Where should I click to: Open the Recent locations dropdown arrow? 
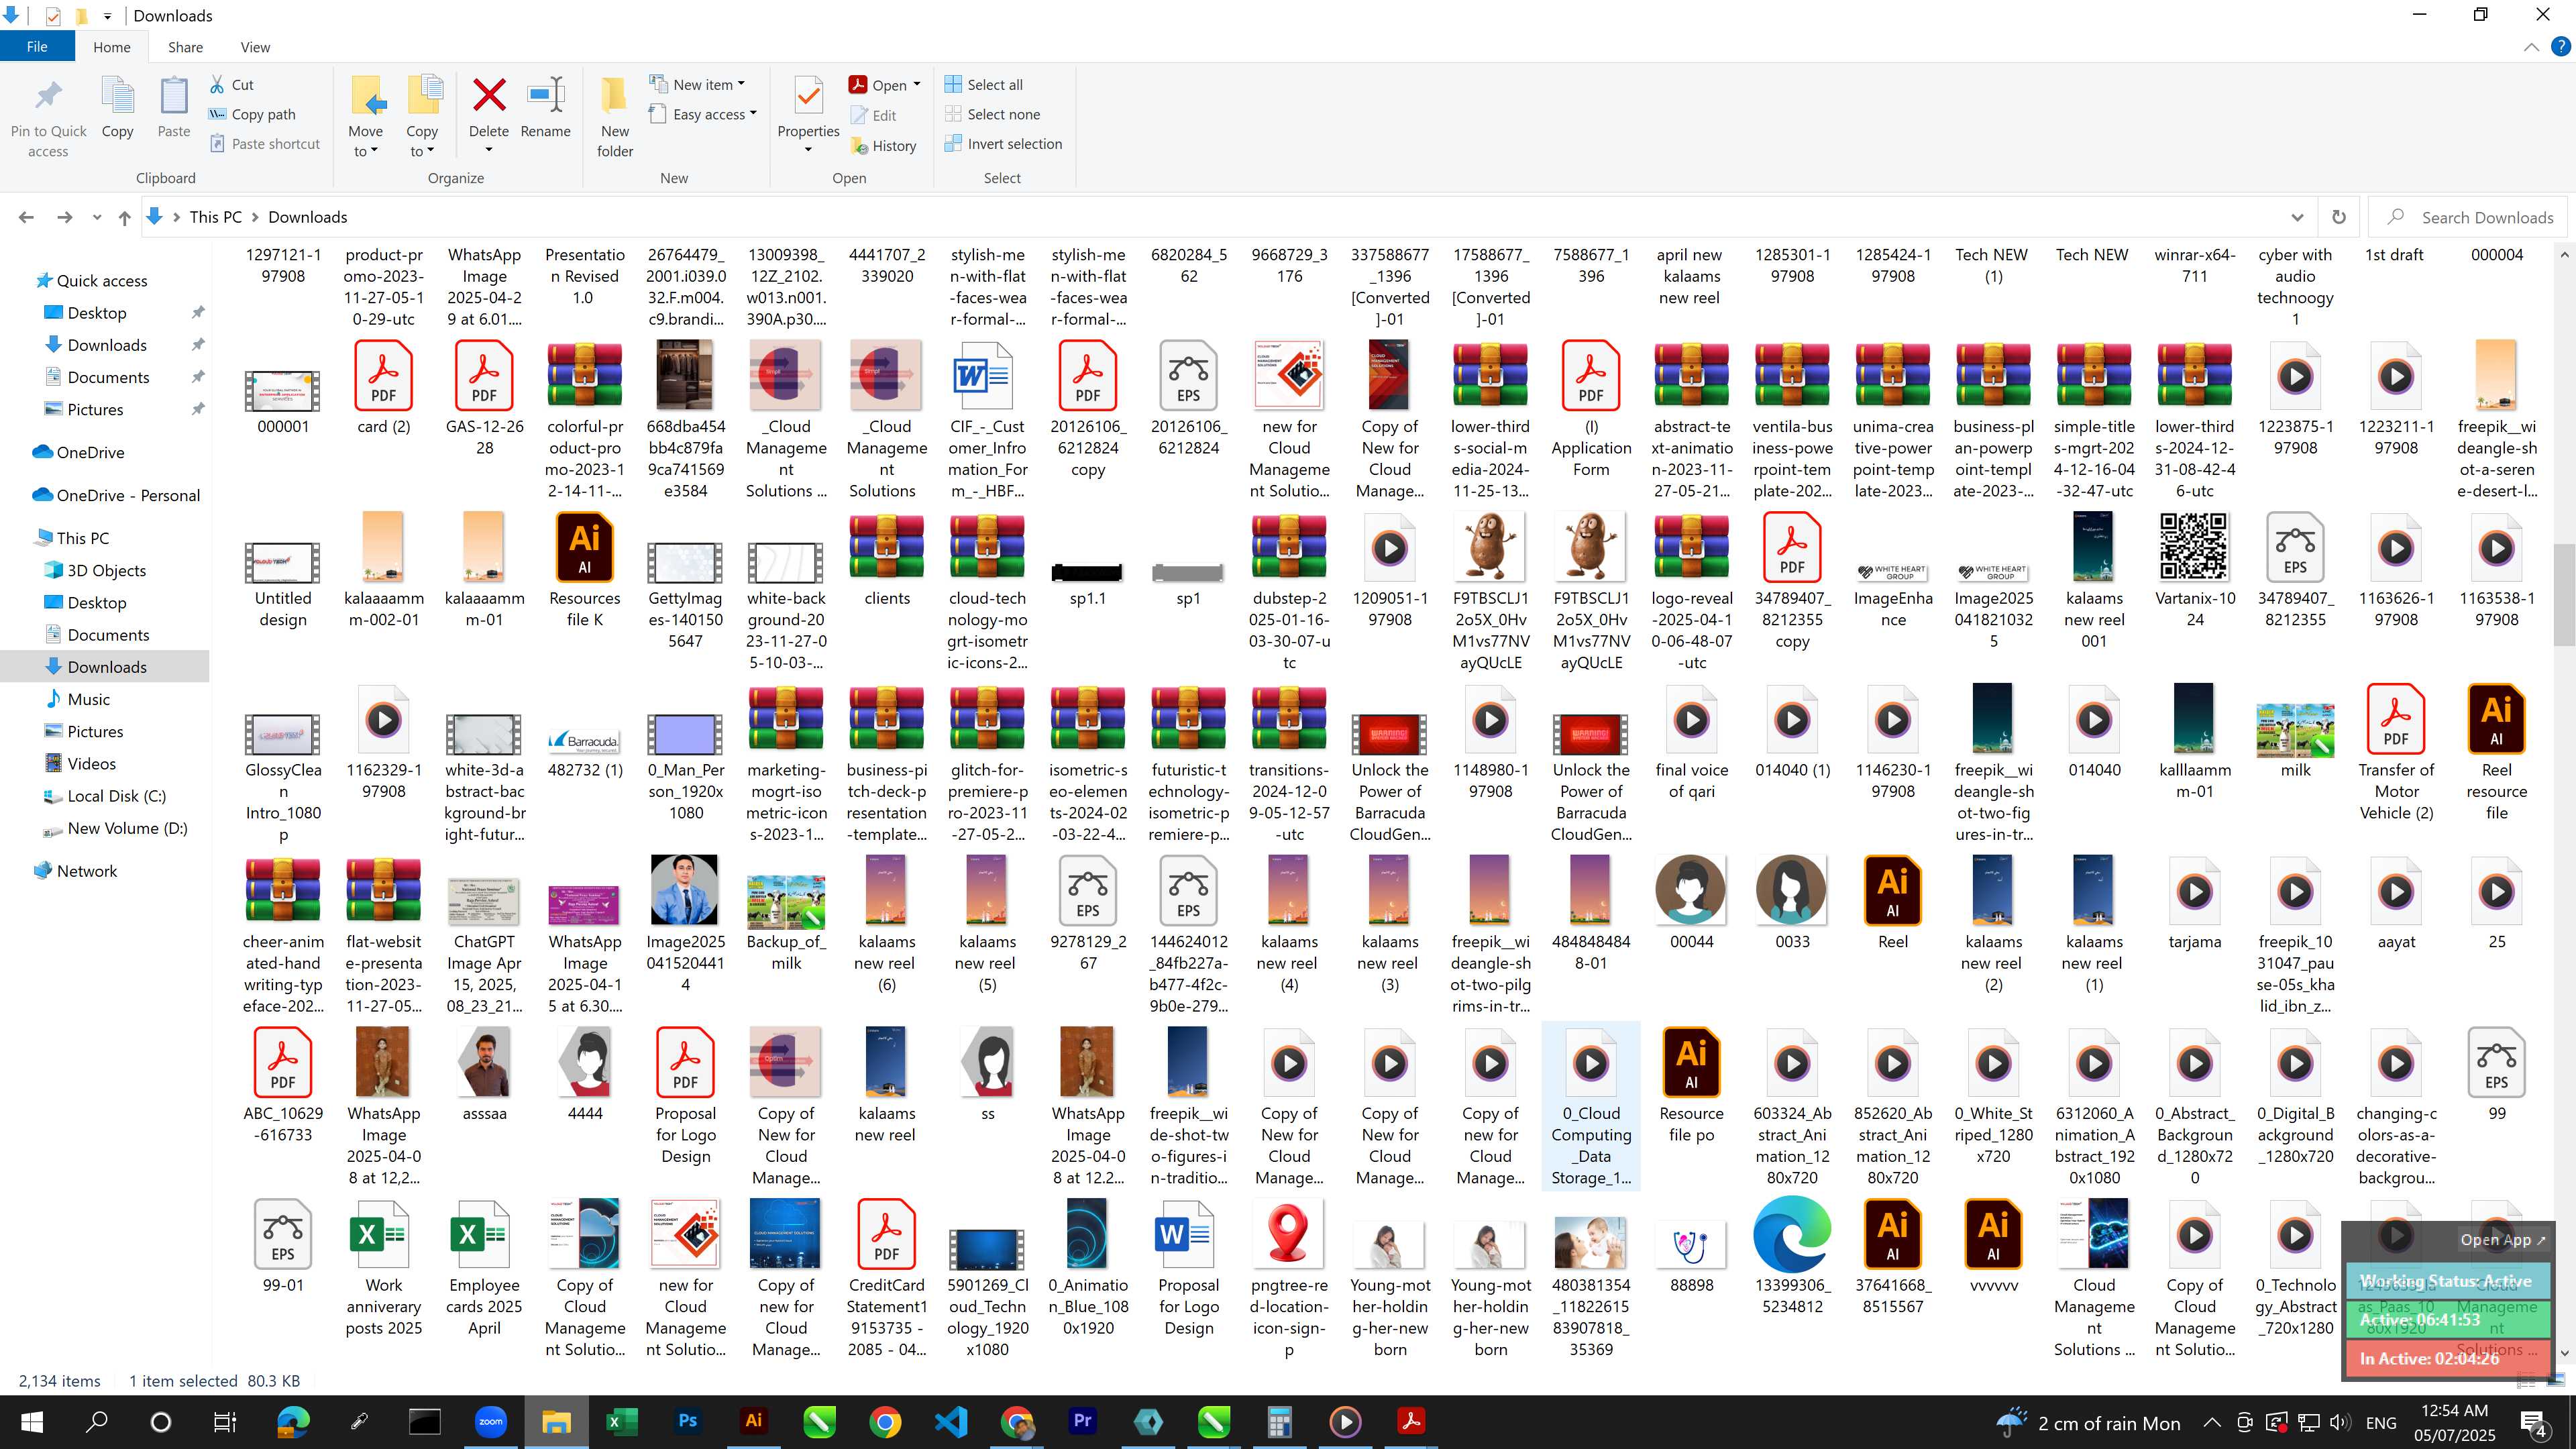[96, 217]
